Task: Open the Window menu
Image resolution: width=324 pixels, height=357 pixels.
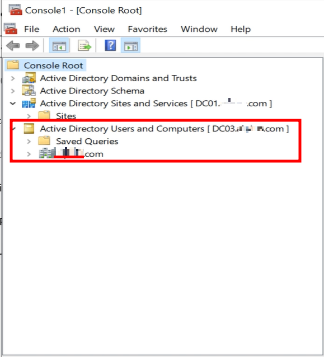Action: point(199,29)
